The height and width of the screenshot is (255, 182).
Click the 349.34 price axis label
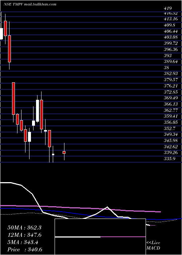pyautogui.click(x=171, y=134)
